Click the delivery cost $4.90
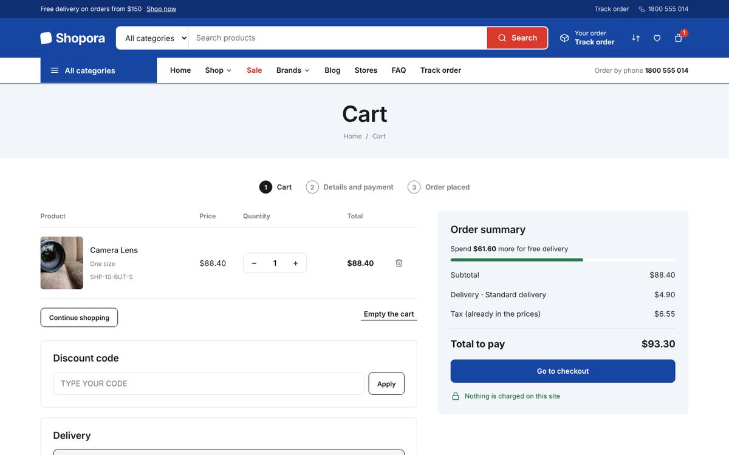The width and height of the screenshot is (729, 455). 665,295
